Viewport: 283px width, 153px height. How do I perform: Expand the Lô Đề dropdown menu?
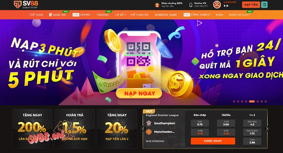(121, 15)
